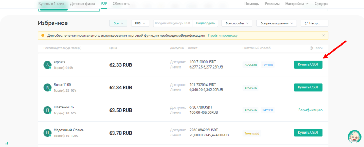The width and height of the screenshot is (364, 147).
Task: Expand the Все filter dropdown
Action: [x=118, y=23]
